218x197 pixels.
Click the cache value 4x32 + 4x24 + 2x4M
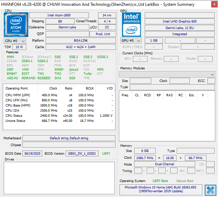(x=81, y=47)
